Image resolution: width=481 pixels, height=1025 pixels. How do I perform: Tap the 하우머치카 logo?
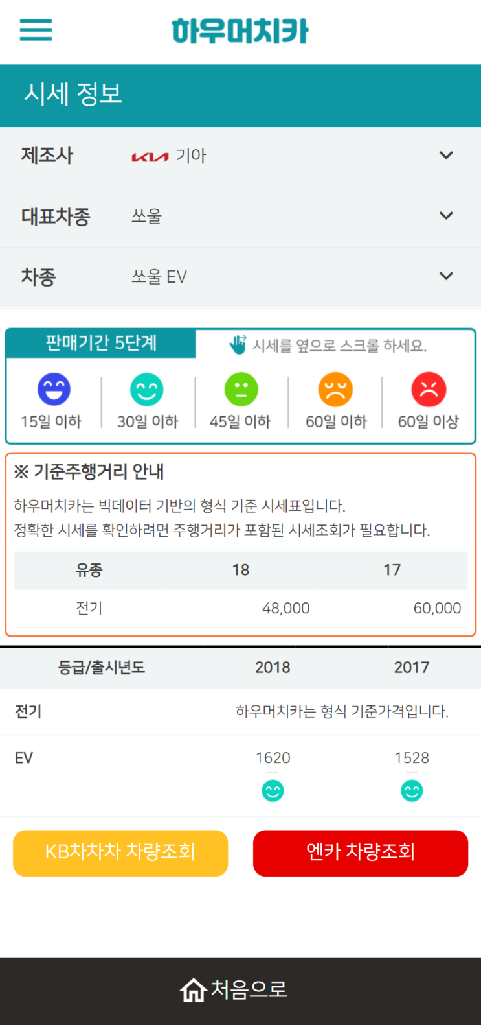click(240, 31)
